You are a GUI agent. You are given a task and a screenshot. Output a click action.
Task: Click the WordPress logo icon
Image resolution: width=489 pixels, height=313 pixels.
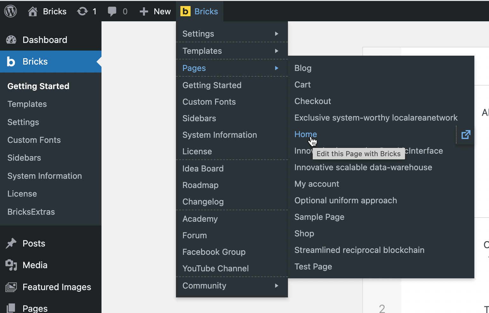pos(10,11)
